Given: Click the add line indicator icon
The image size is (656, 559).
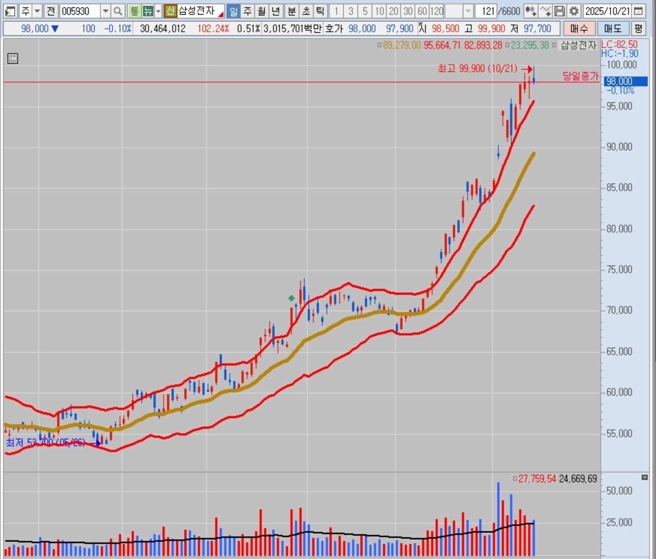Looking at the screenshot, I should [545, 11].
